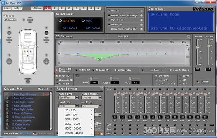Toggle the Multi Sel. checkbox
Viewport: 217px width, 138px height.
[51, 88]
